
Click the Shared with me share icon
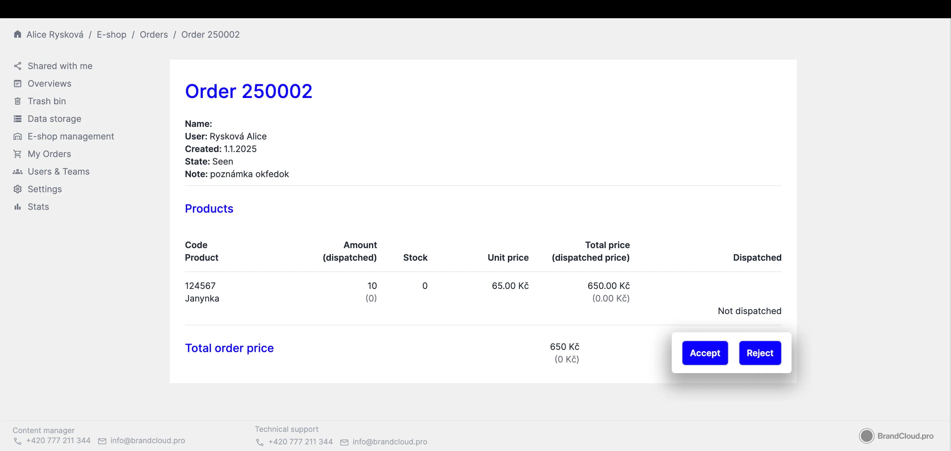point(17,66)
